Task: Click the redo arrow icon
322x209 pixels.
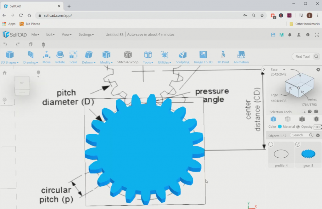Action: [18, 44]
